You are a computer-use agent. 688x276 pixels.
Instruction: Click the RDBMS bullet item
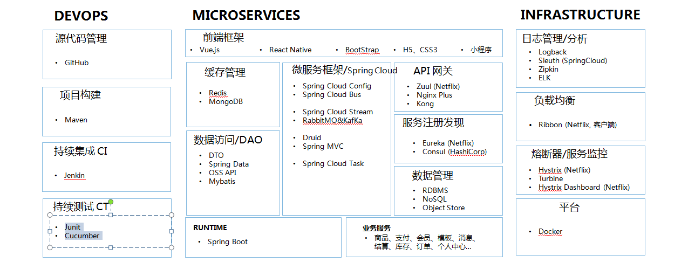[435, 190]
